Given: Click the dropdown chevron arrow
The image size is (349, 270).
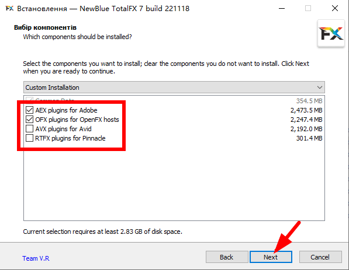Looking at the screenshot, I should click(320, 87).
